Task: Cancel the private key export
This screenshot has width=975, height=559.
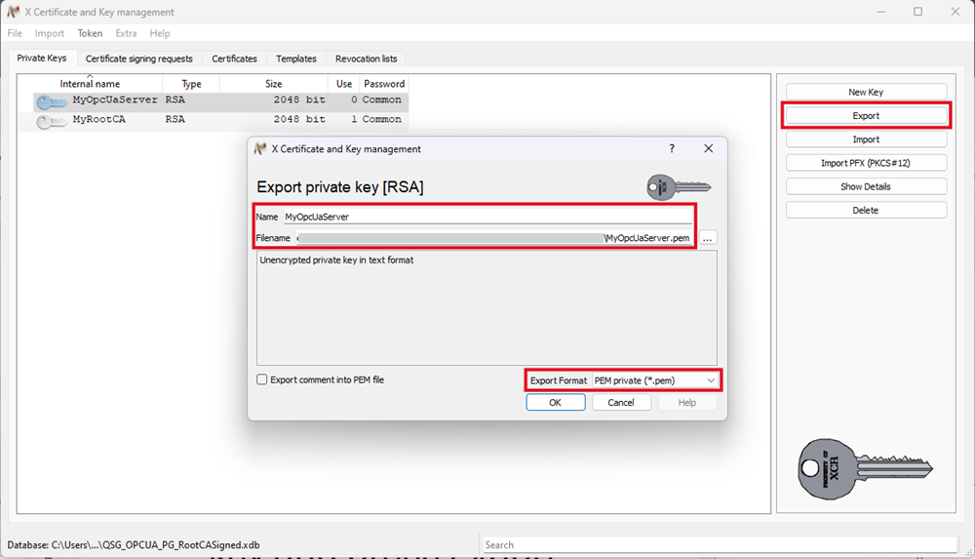Action: tap(621, 402)
